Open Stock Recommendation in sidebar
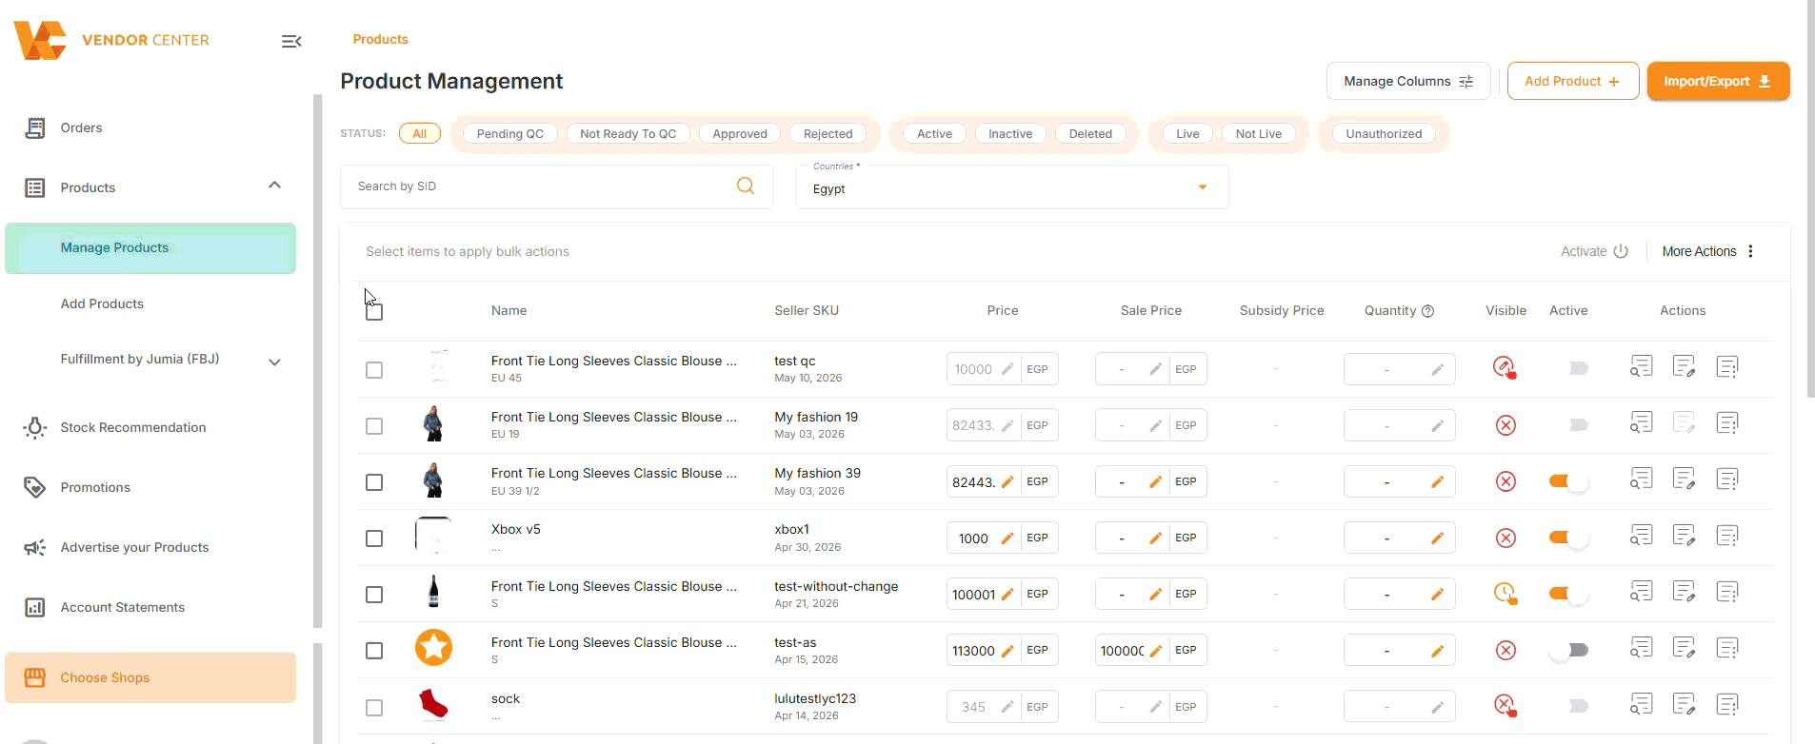 click(133, 427)
